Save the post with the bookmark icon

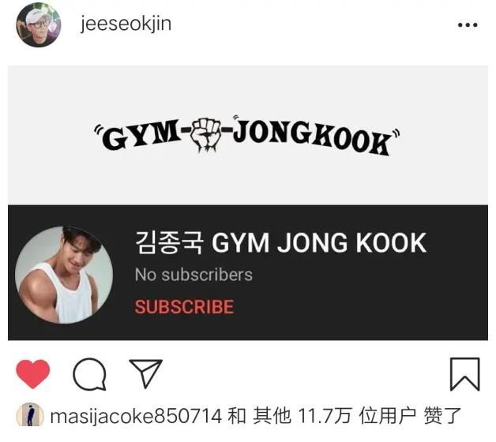(x=464, y=374)
